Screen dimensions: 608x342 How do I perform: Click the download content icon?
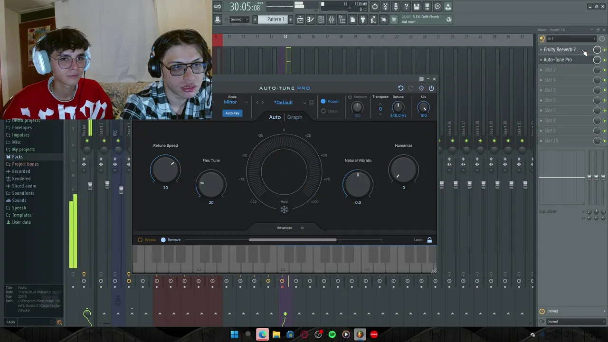click(448, 7)
